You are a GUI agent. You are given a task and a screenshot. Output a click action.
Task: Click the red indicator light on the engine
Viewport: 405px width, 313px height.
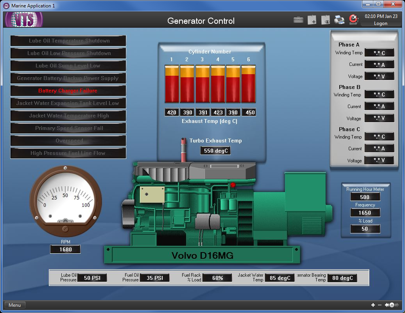point(233,185)
